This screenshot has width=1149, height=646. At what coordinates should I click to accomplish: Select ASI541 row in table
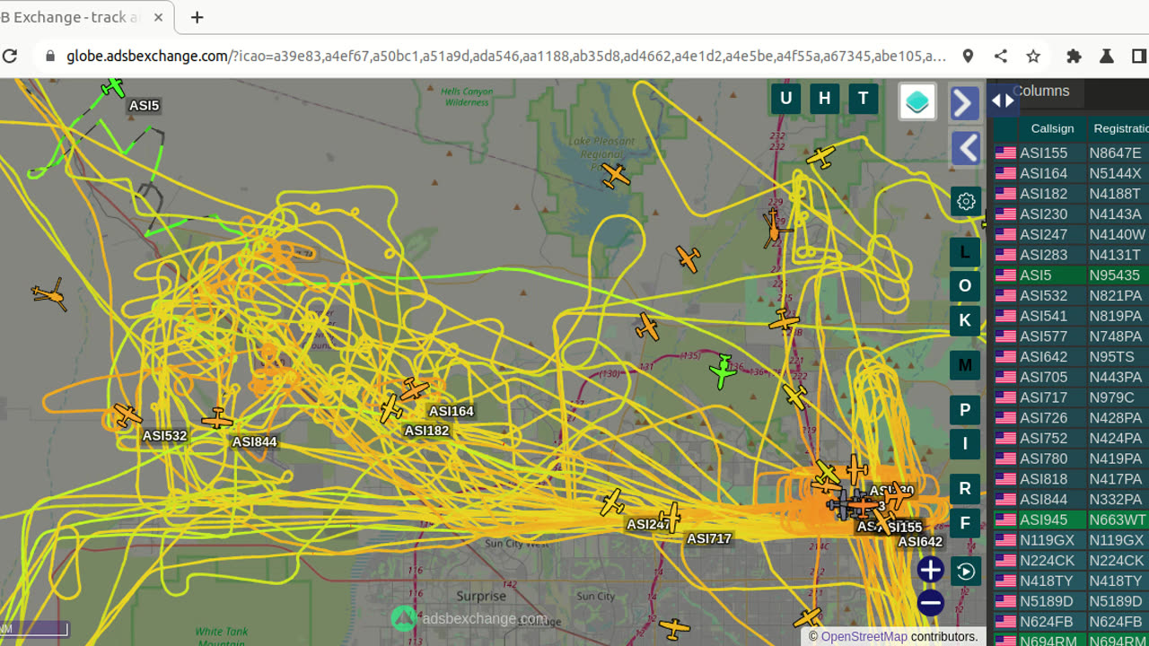[1071, 316]
